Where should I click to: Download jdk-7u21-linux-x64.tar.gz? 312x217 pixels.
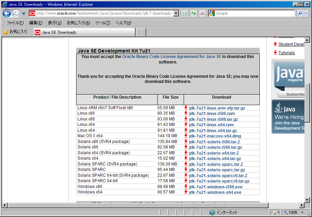click(213, 130)
